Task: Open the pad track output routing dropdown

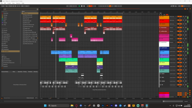Action: (173, 66)
